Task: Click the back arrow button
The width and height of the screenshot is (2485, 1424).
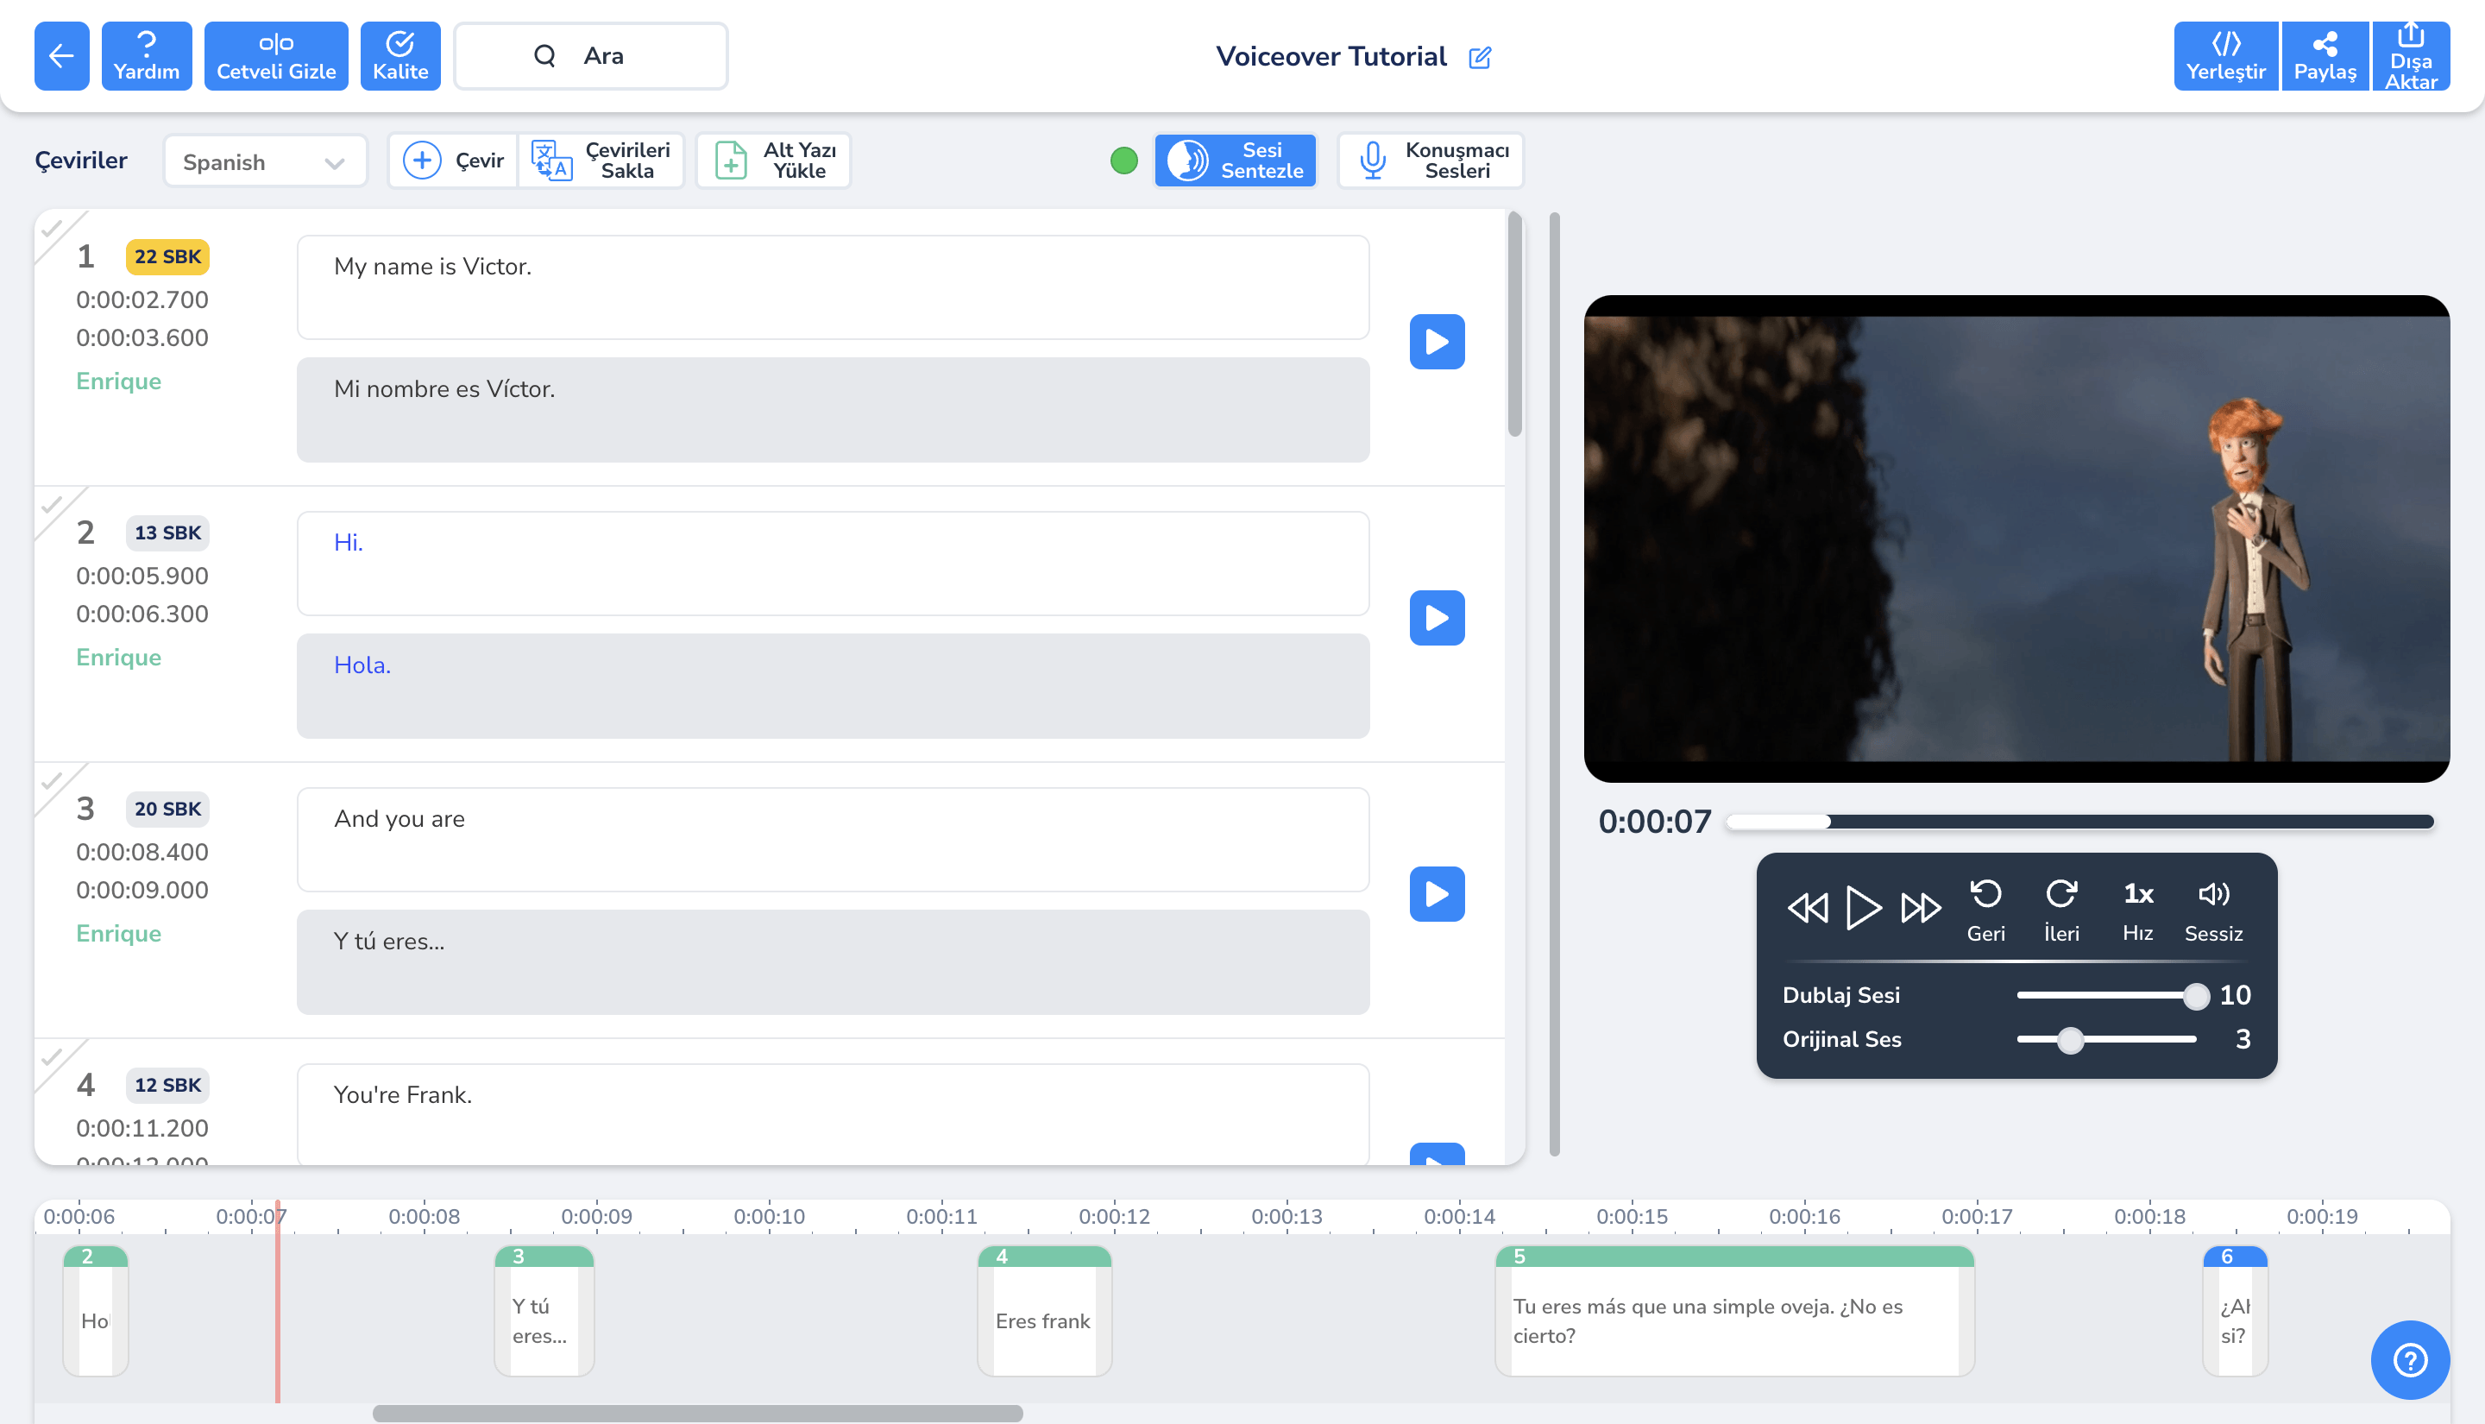Action: tap(61, 56)
